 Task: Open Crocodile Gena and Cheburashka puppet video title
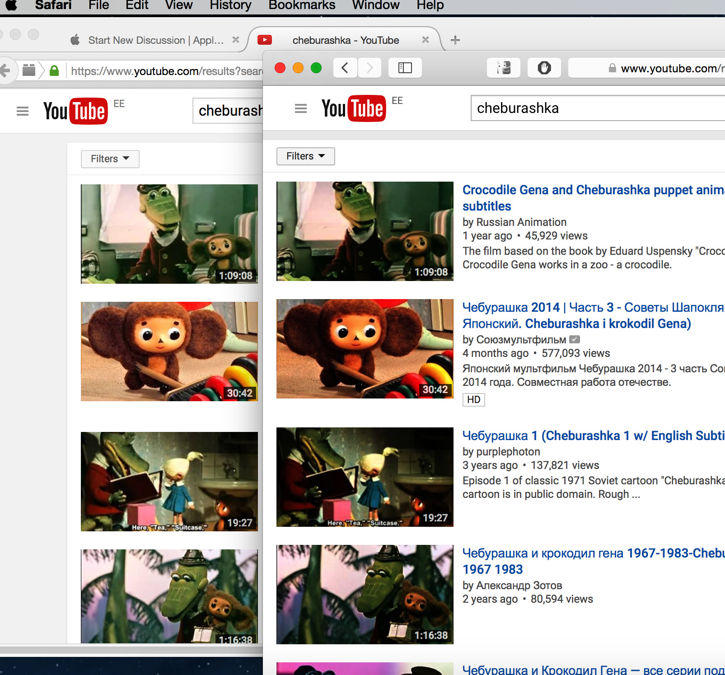pyautogui.click(x=594, y=198)
